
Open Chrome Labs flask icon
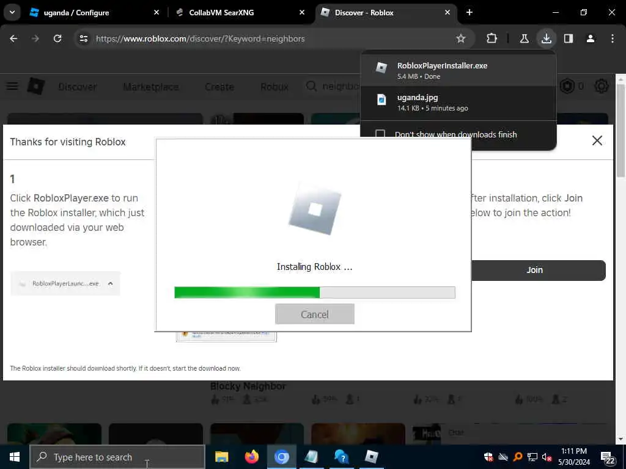(x=524, y=38)
